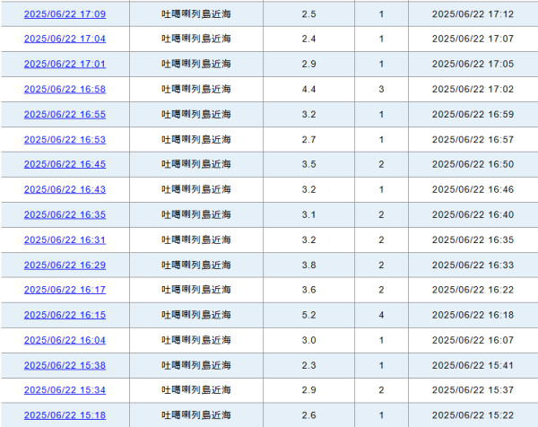This screenshot has height=427, width=538.
Task: Open the 2025/06/22 16:35 earthquake link
Action: tap(65, 215)
